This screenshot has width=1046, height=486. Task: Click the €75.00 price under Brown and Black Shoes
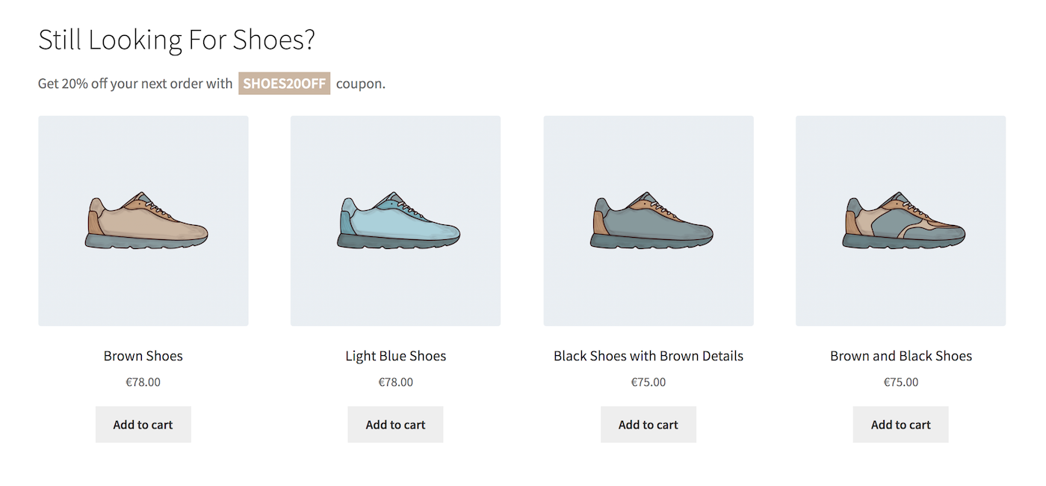(x=900, y=381)
